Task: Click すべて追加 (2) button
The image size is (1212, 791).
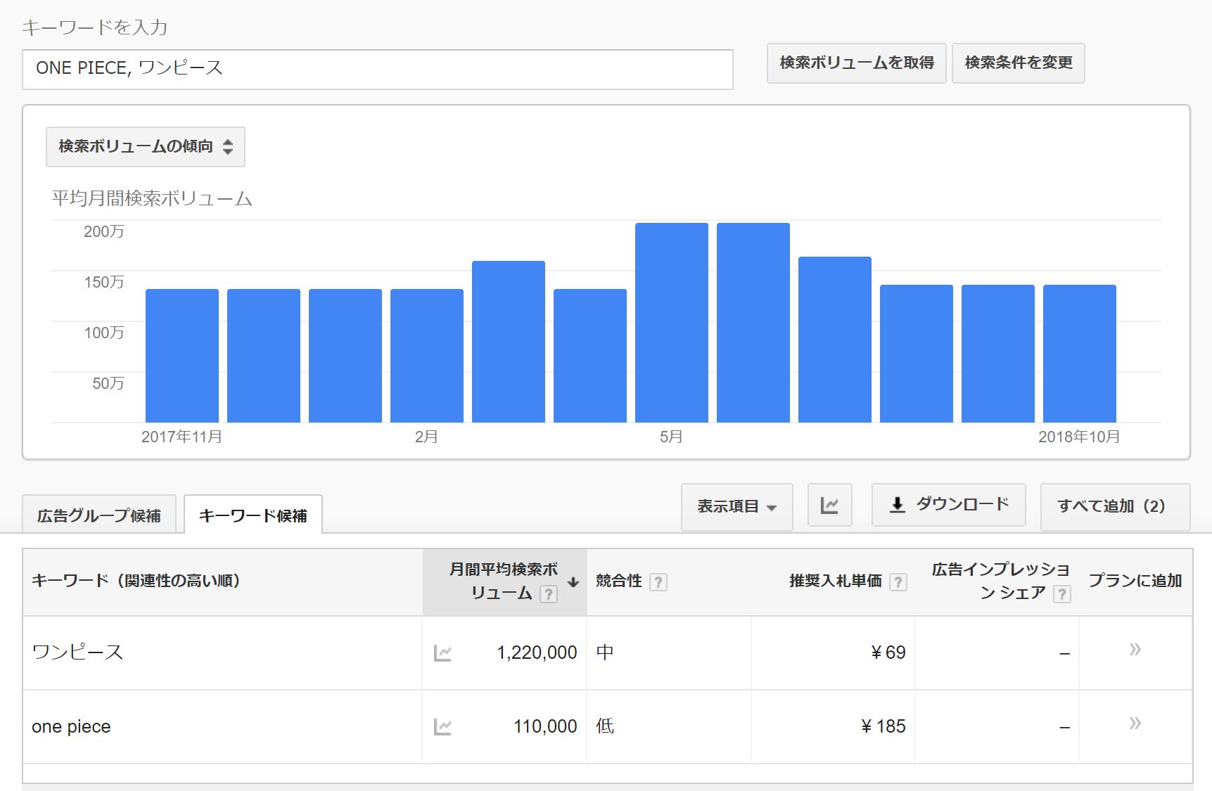Action: [x=1114, y=506]
